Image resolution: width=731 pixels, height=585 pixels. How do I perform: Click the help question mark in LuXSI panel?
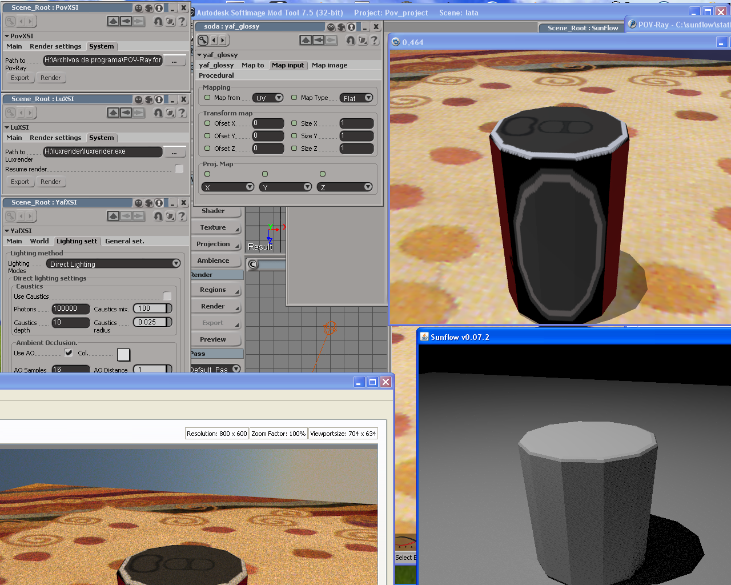pyautogui.click(x=182, y=113)
